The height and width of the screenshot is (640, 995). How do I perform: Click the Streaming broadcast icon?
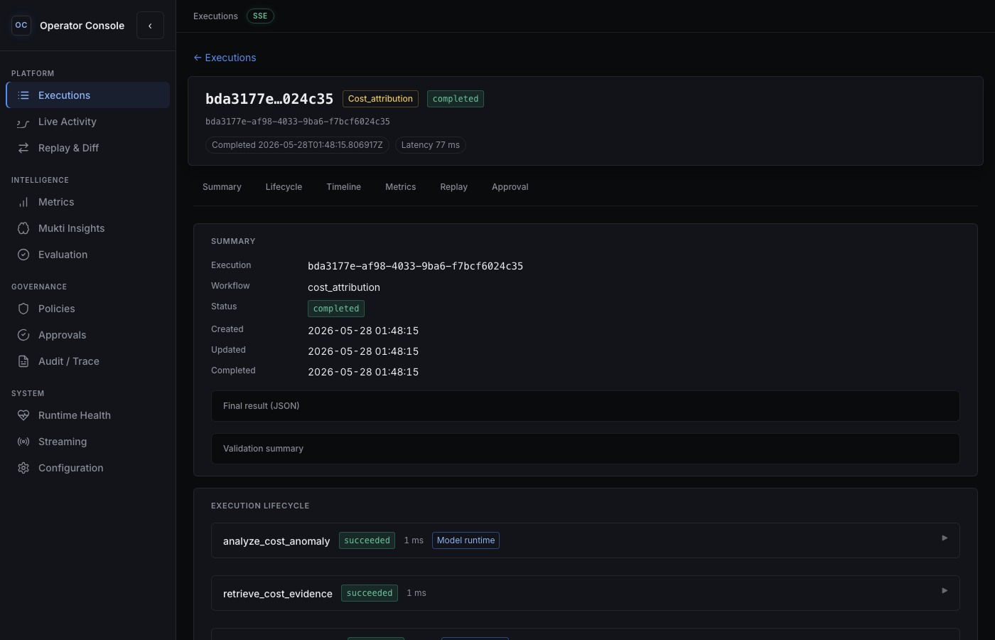pos(23,442)
